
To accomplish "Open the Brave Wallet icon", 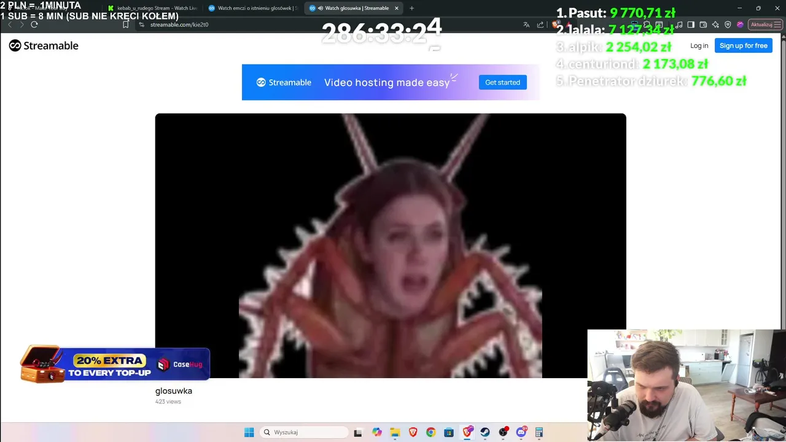I will pos(703,25).
